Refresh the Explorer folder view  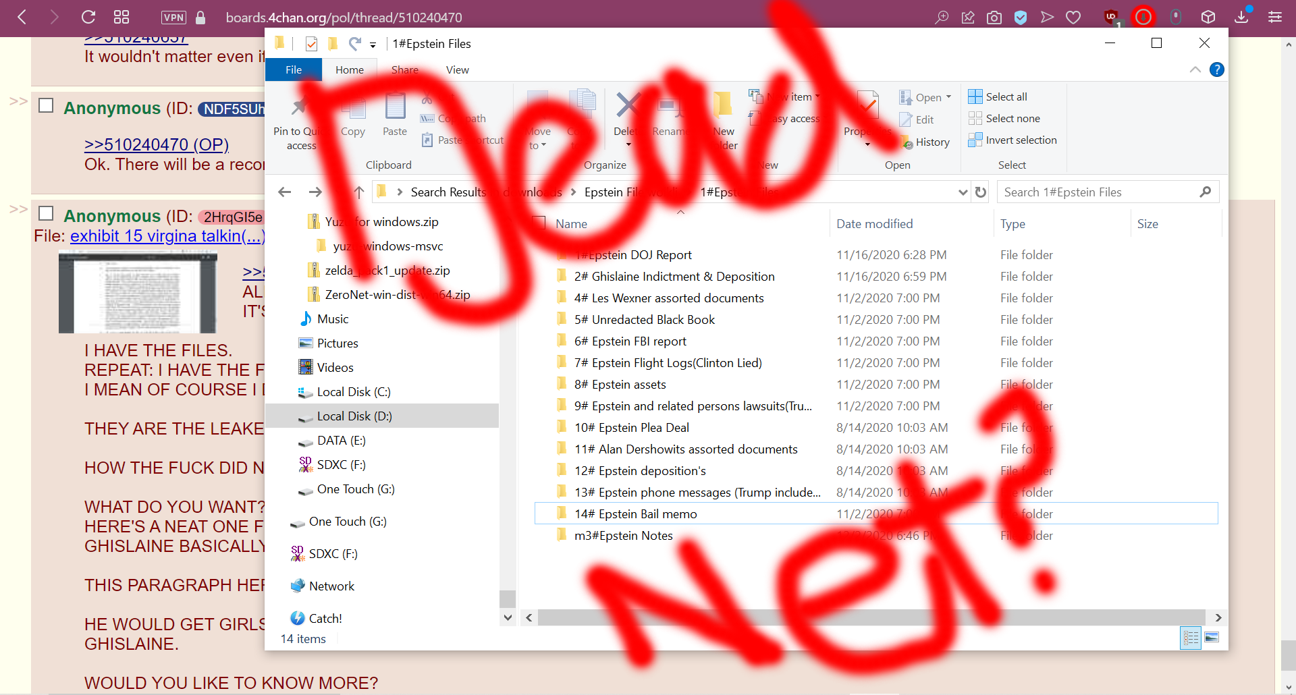click(x=981, y=192)
